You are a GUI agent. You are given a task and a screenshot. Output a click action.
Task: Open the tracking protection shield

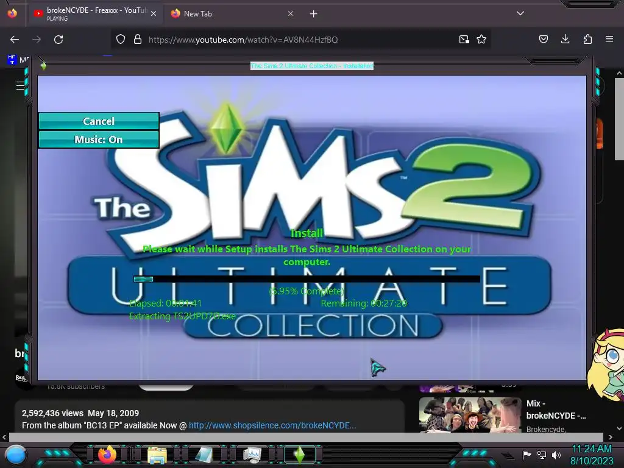coord(121,40)
